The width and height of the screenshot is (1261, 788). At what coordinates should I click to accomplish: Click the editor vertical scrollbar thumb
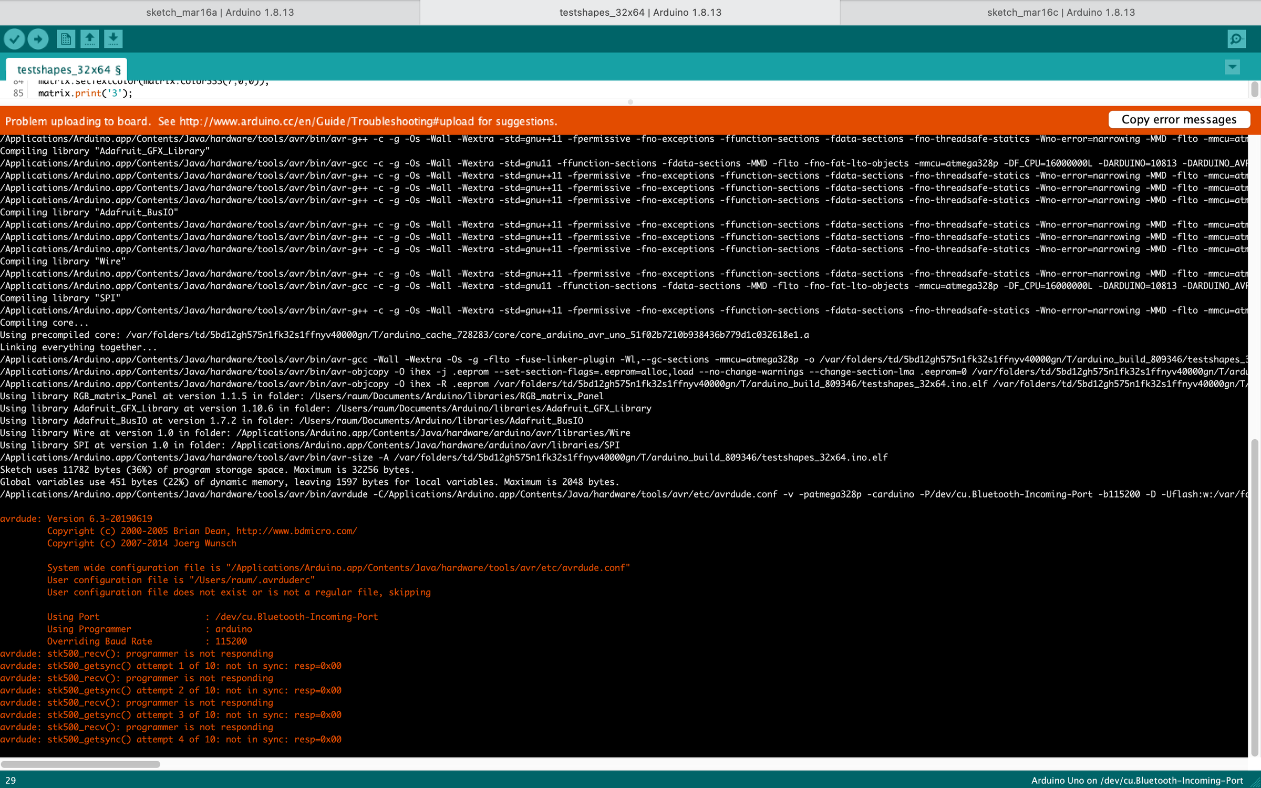click(1255, 89)
